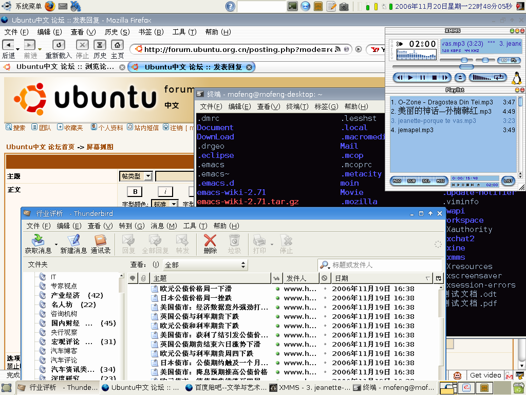Click the mail envelope icon in top panel
Screen dimensions: 526x395
pyautogui.click(x=63, y=6)
